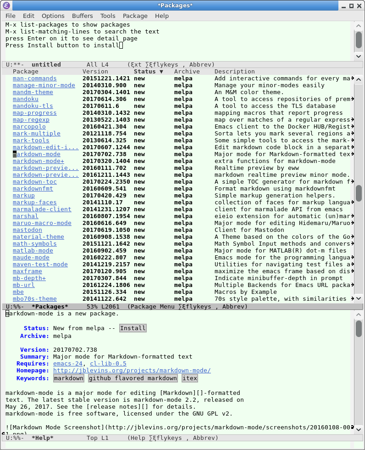Open the mark-tools package link
365x450 pixels.
(x=31, y=141)
